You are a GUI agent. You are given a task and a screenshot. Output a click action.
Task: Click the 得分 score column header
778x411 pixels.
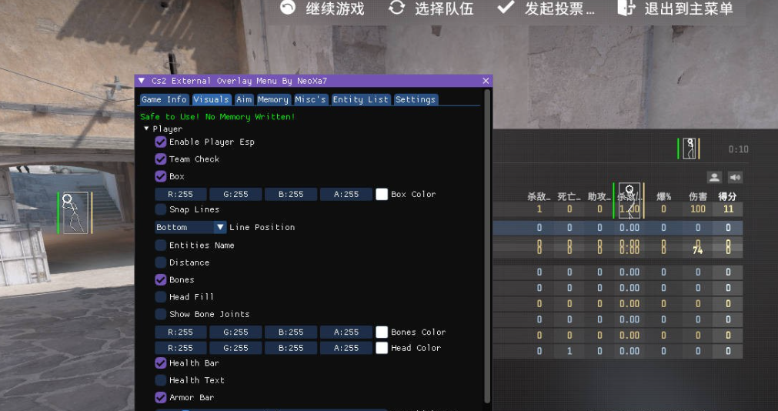(727, 196)
